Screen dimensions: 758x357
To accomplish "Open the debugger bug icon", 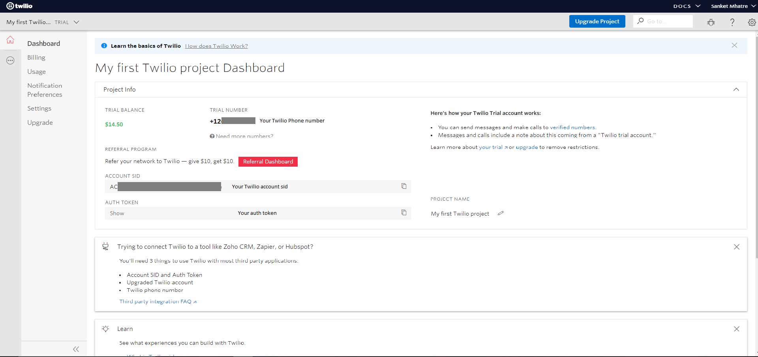I will 711,22.
